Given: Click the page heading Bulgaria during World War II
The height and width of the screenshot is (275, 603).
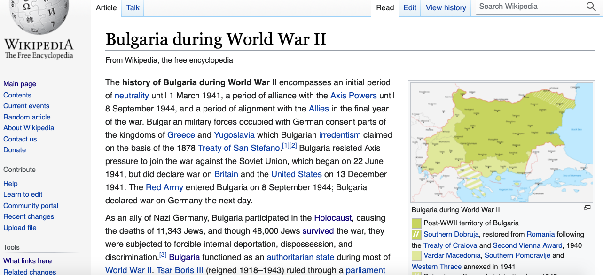Looking at the screenshot, I should 216,39.
